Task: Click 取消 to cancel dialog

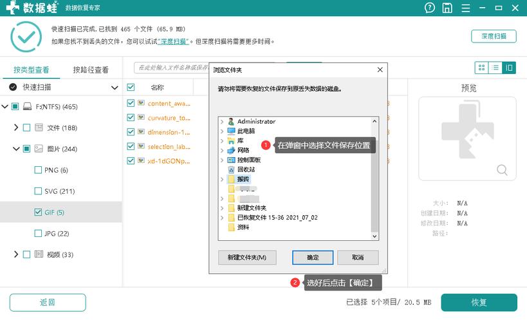Action: [358, 258]
